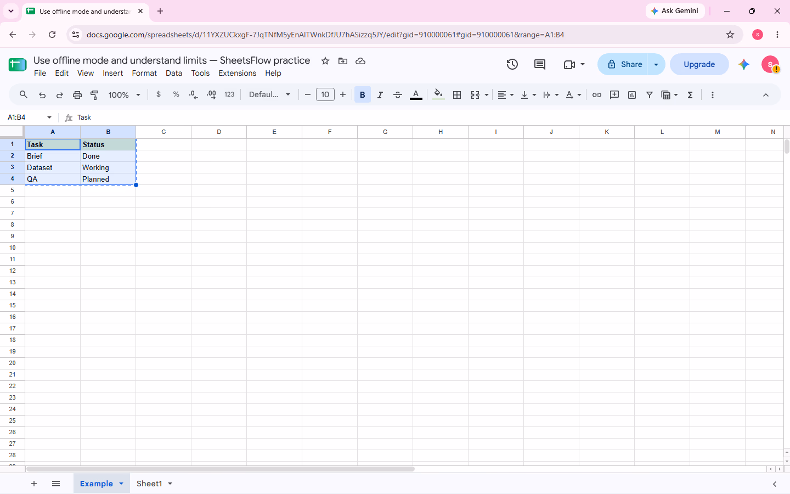Activate the paint format tool
The image size is (790, 494).
pos(95,95)
